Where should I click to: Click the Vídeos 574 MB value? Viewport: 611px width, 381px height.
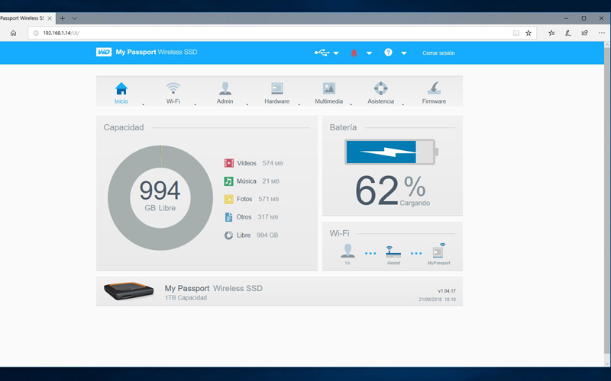click(x=273, y=163)
